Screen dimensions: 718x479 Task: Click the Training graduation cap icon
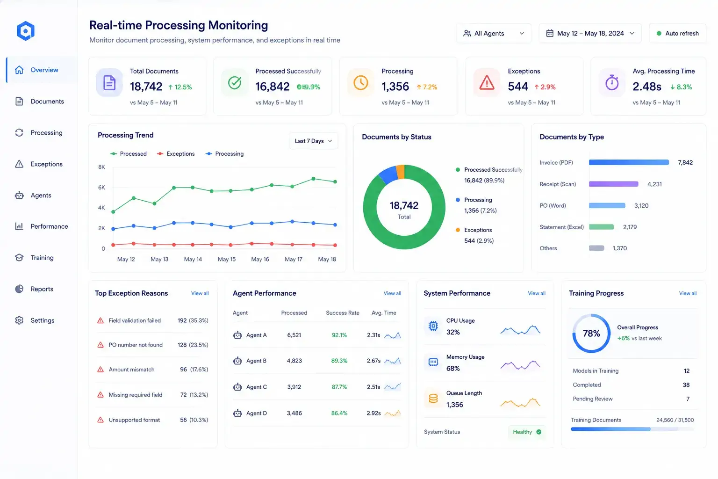click(19, 258)
